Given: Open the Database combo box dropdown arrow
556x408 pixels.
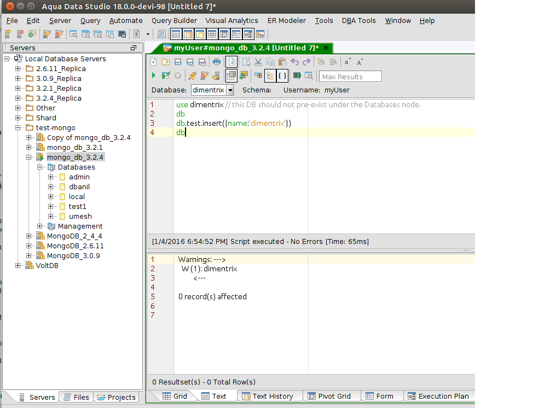Looking at the screenshot, I should coord(230,90).
